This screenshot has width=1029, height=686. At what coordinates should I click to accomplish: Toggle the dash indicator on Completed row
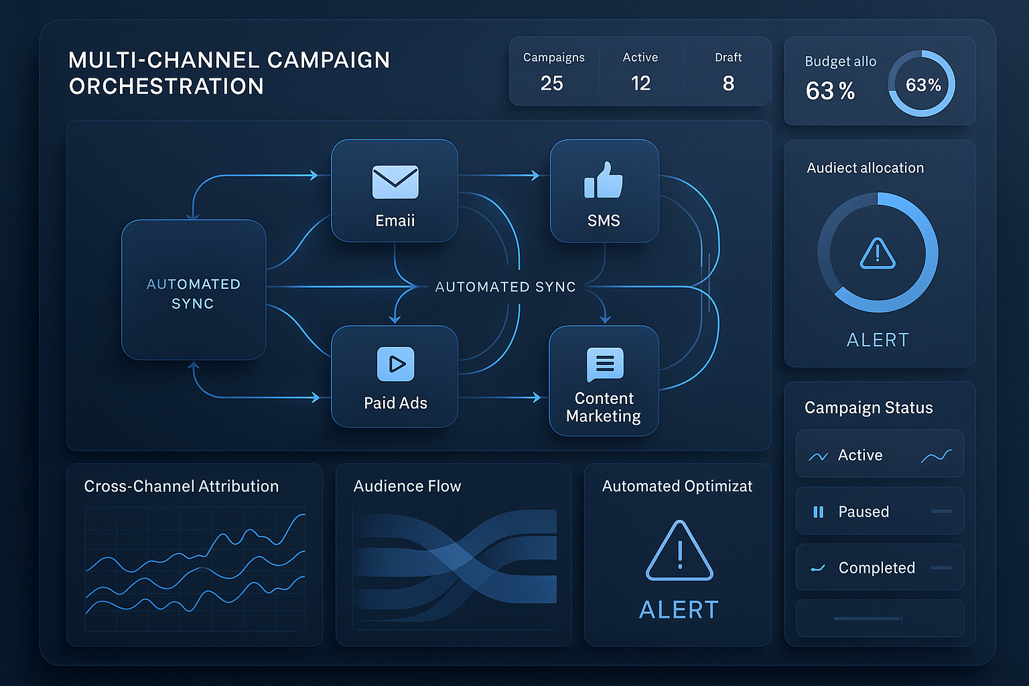pyautogui.click(x=941, y=567)
